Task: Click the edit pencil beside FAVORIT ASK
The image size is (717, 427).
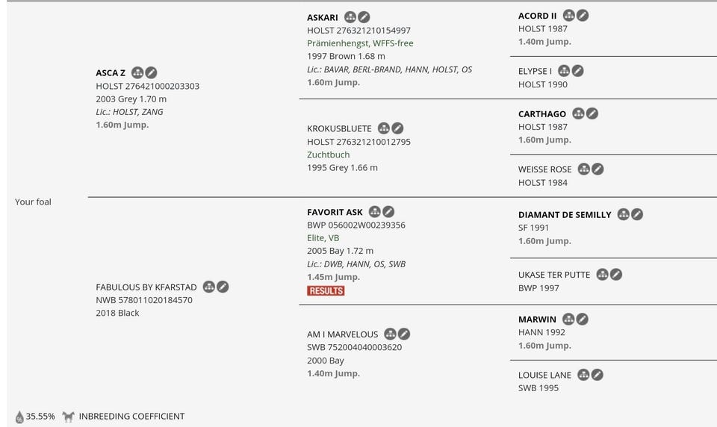Action: click(x=388, y=212)
